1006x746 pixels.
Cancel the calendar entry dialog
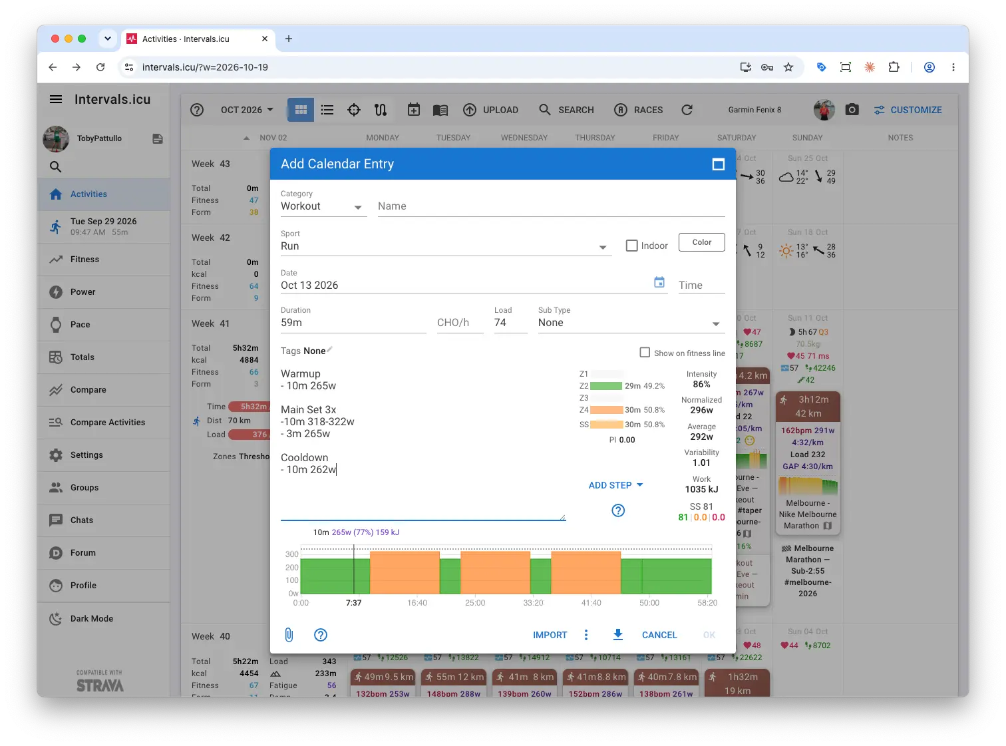[659, 635]
